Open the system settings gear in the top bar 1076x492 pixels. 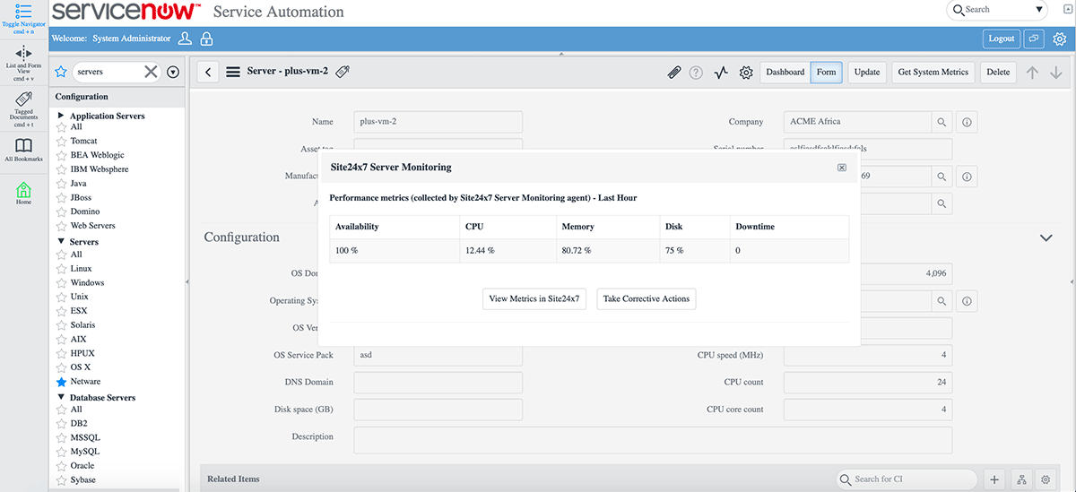(x=1060, y=39)
